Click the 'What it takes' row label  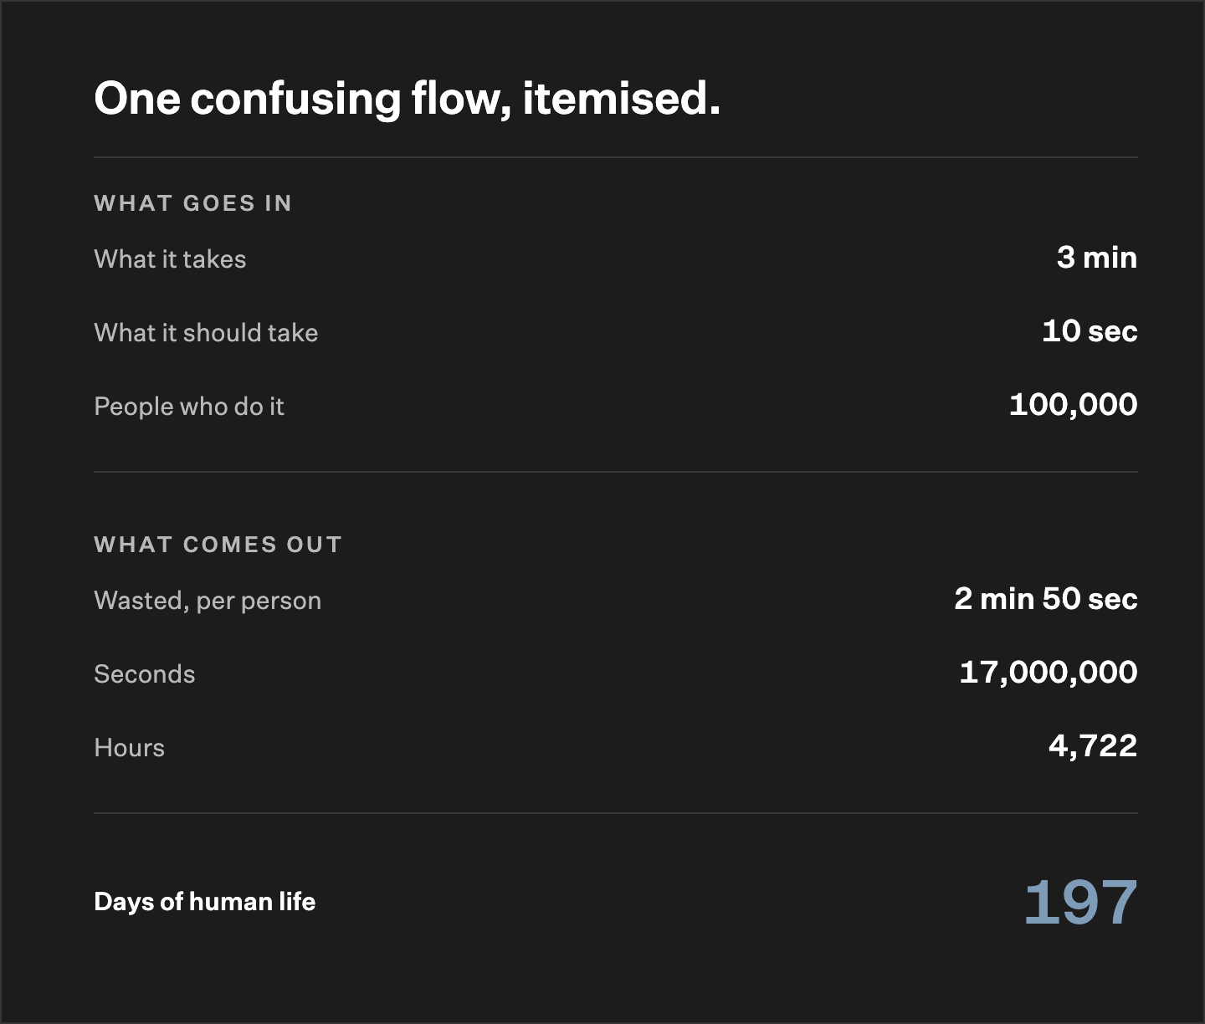[x=170, y=259]
